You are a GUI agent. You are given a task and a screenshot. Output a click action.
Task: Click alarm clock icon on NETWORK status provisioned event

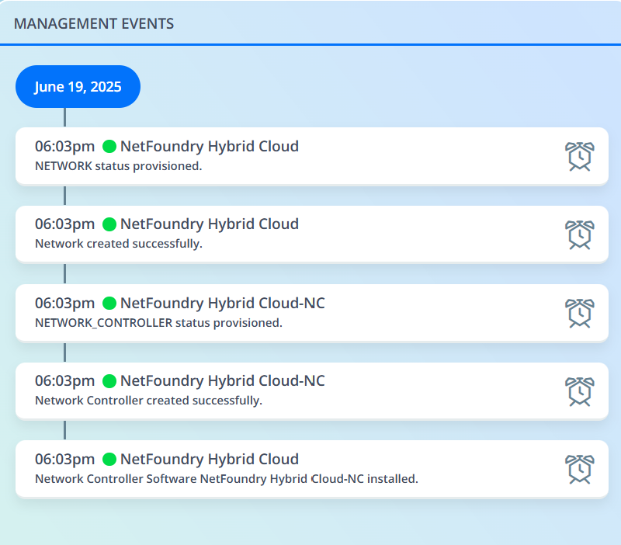pos(580,156)
